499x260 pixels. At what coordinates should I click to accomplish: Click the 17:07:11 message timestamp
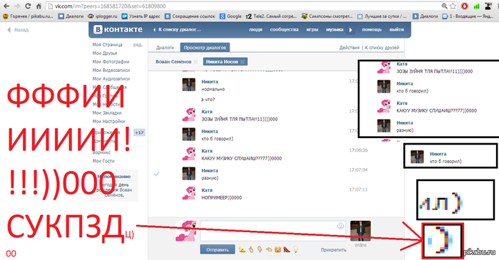[359, 189]
